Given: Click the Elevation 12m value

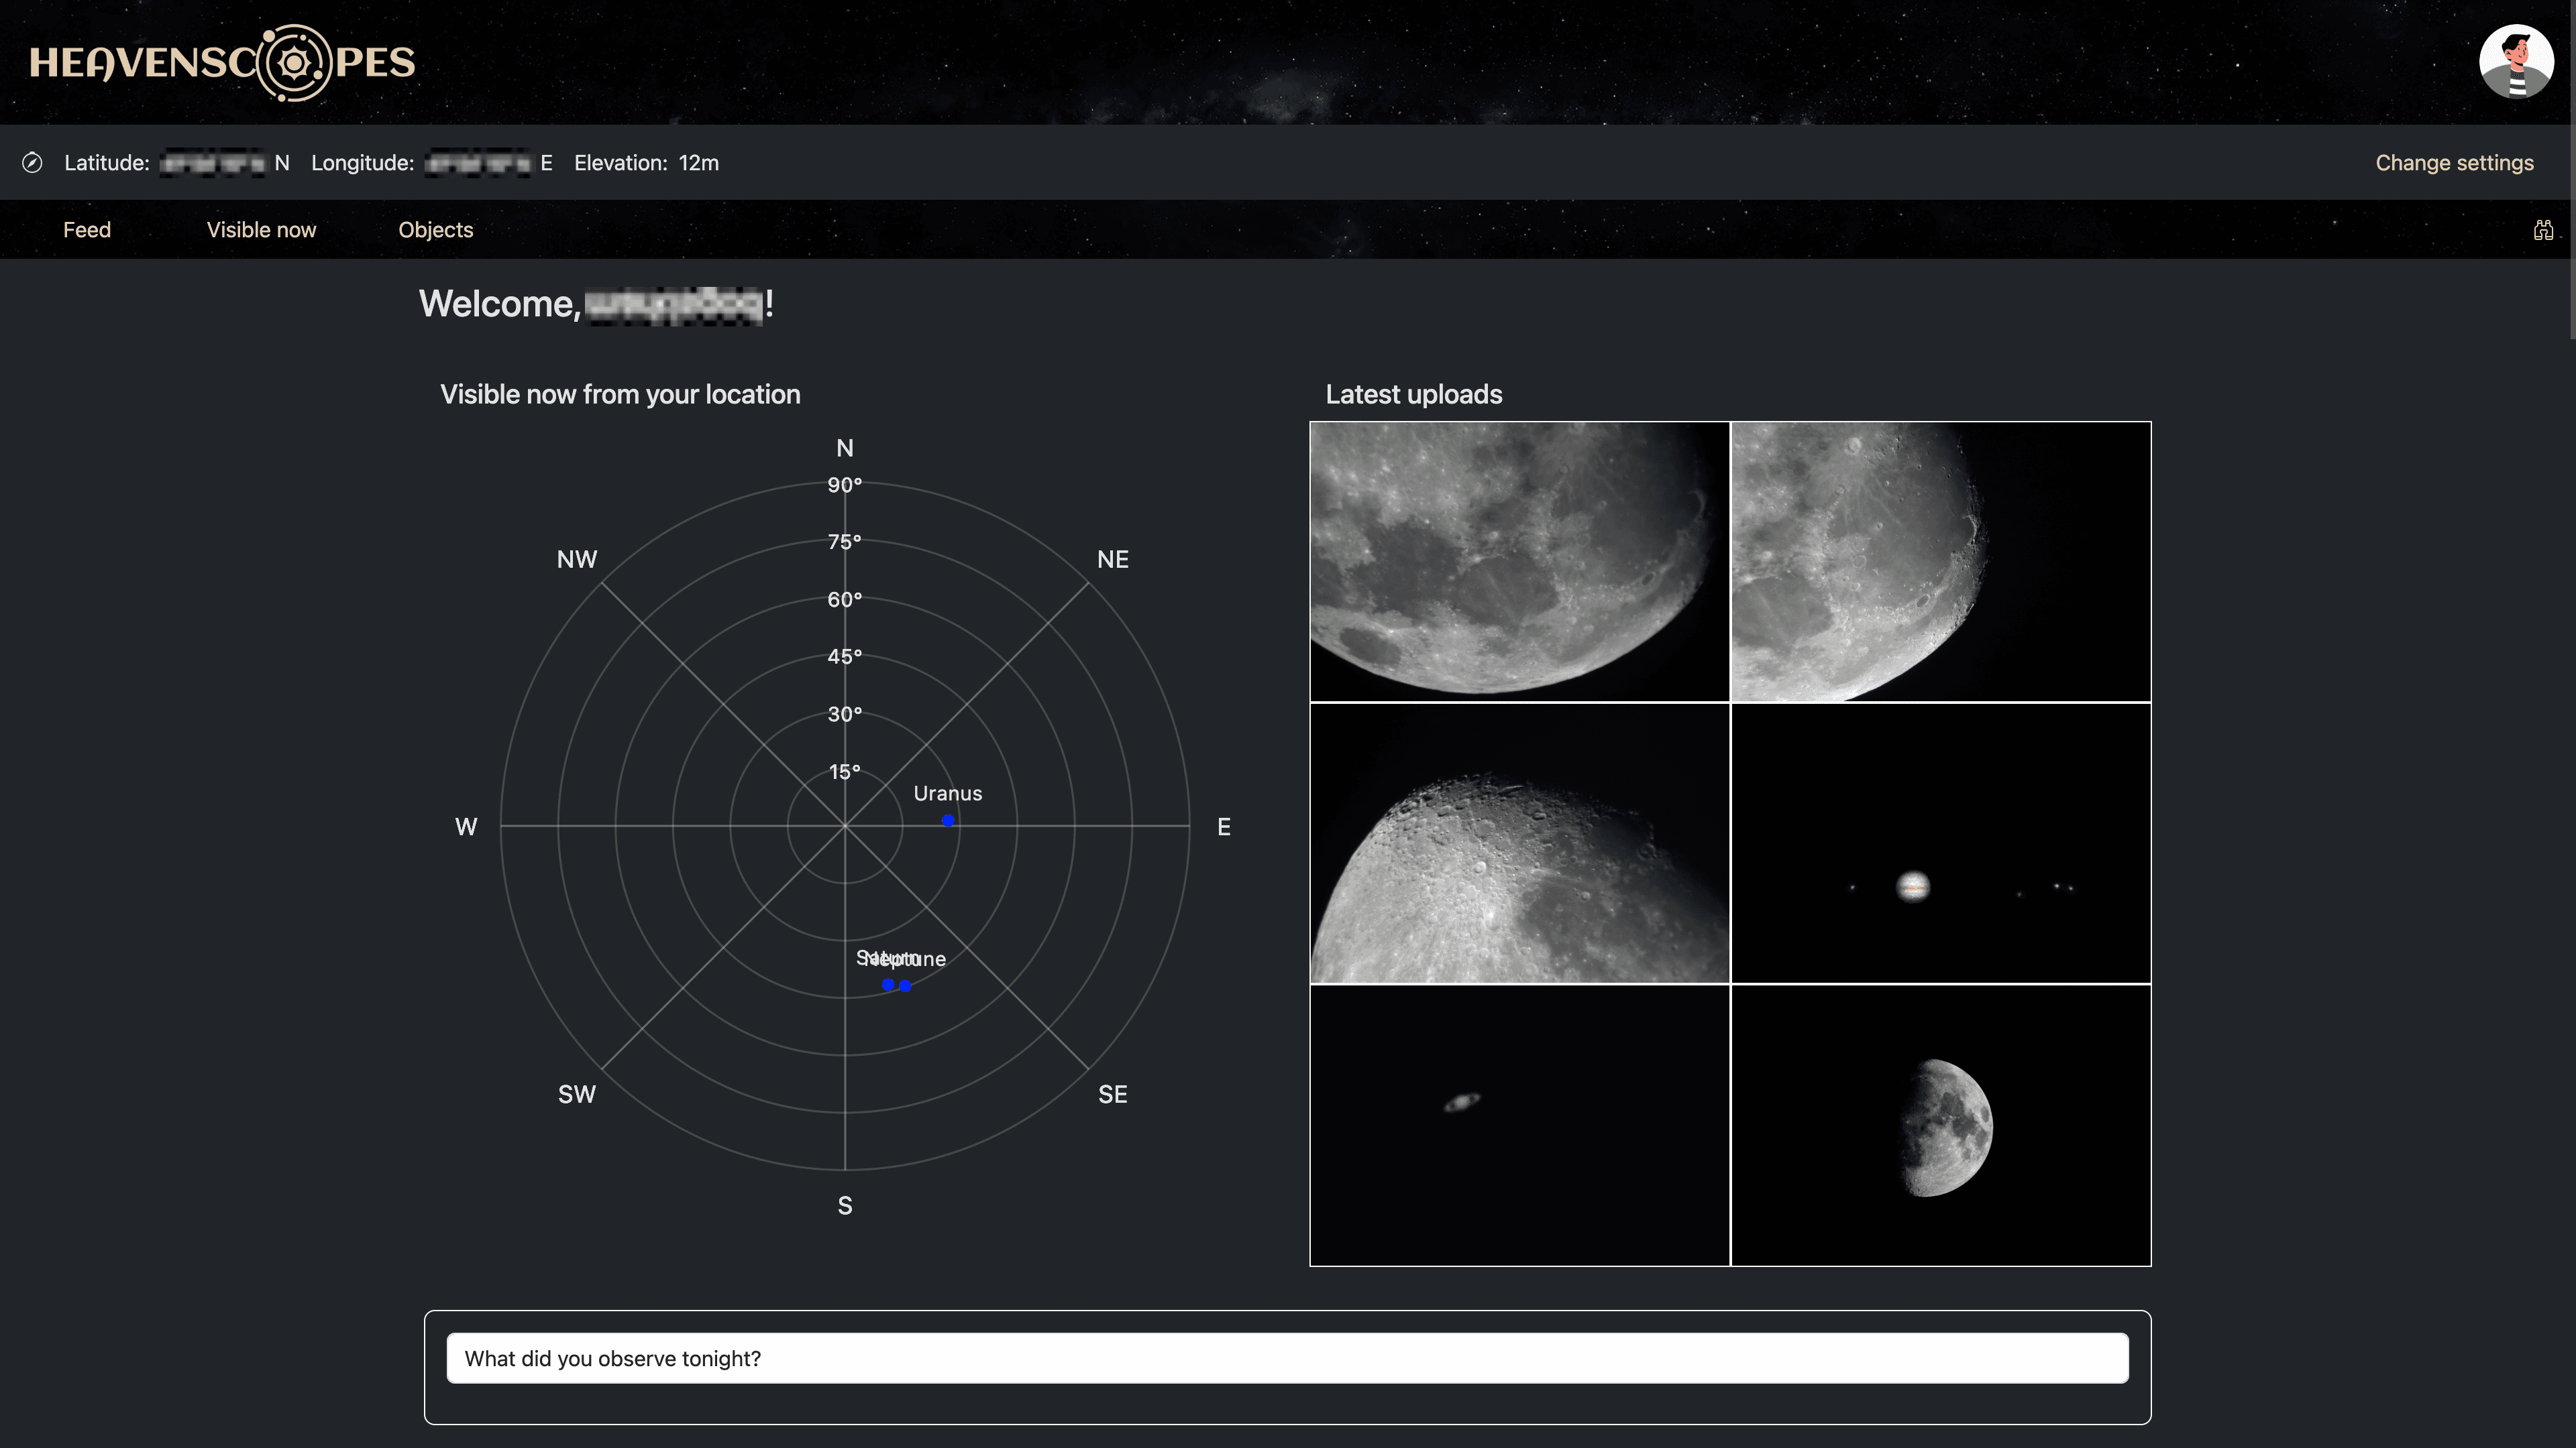Looking at the screenshot, I should pyautogui.click(x=698, y=163).
